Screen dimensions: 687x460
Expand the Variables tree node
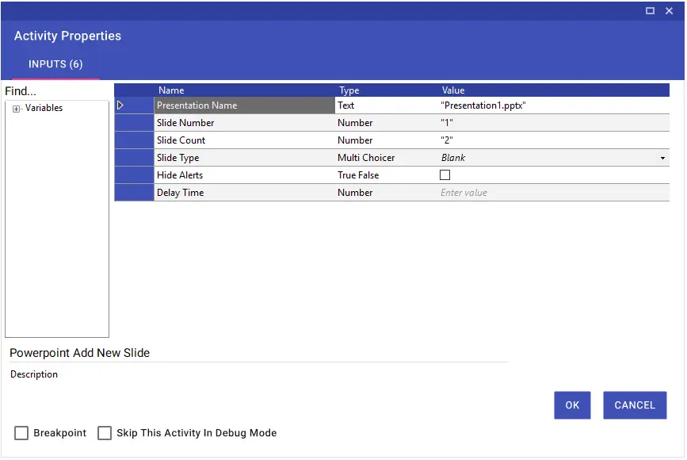click(x=16, y=109)
